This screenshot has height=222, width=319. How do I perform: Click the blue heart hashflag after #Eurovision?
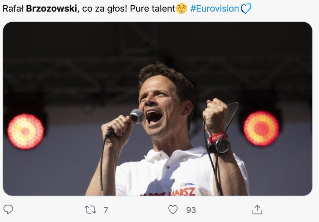pos(246,8)
